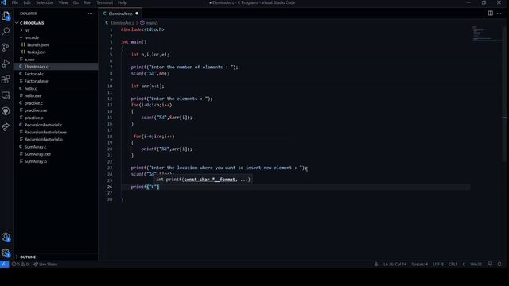Screen dimensions: 509x286
Task: Click the remote window status bar icon
Action: 4,265
